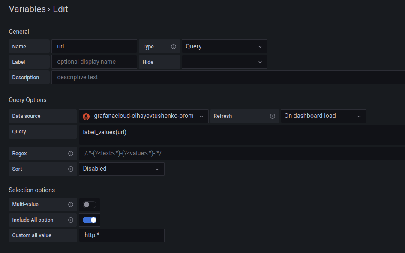Click the info icon beside Refresh label
Image resolution: width=405 pixels, height=253 pixels.
(272, 116)
